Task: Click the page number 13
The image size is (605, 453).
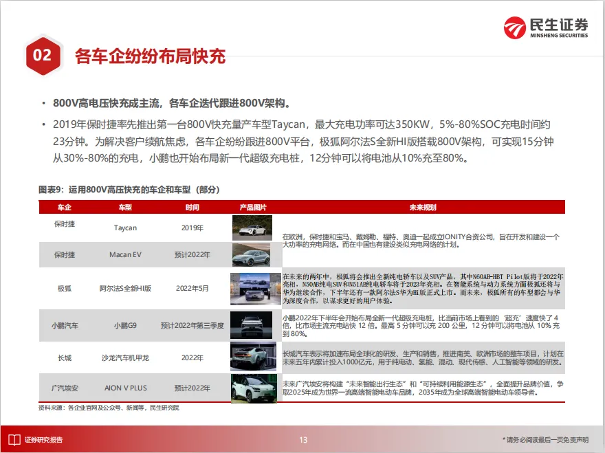Action: [x=303, y=439]
